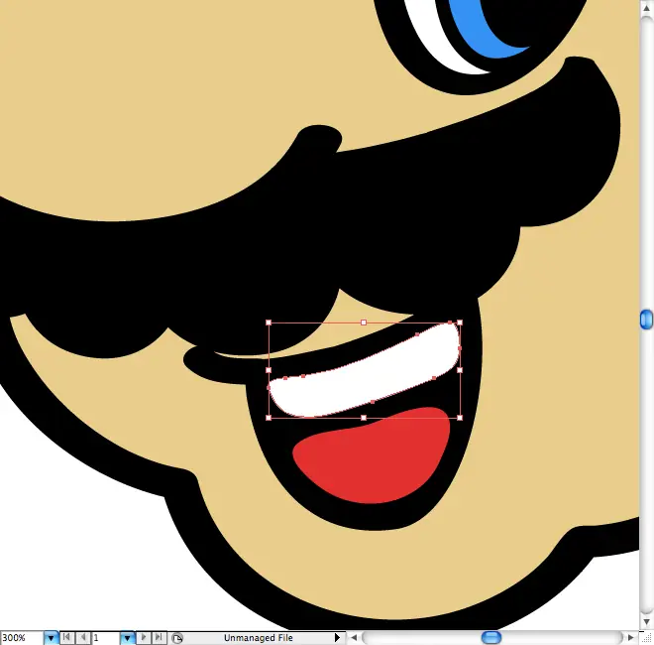The image size is (654, 645).
Task: Go to the last artboard
Action: [159, 637]
